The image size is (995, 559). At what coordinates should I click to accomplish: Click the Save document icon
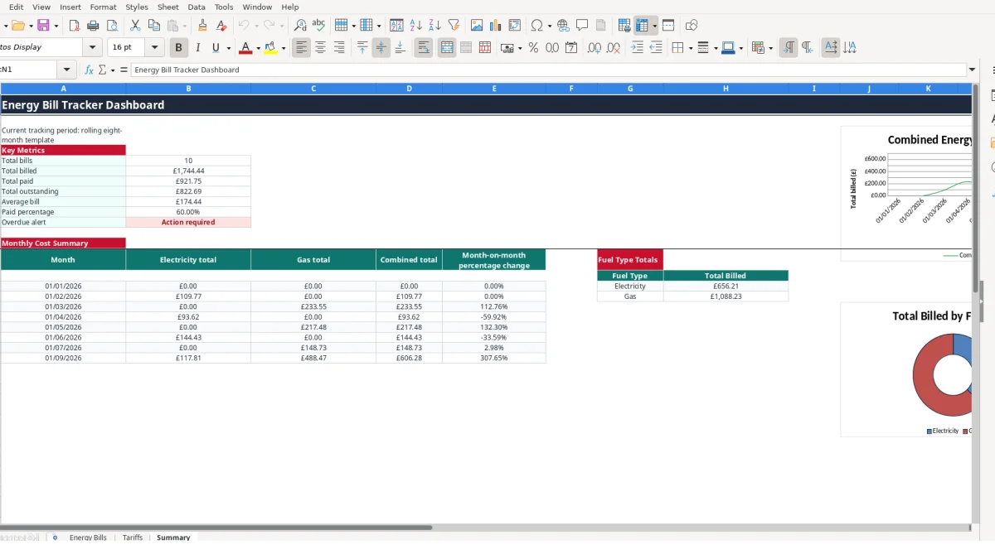[x=43, y=26]
